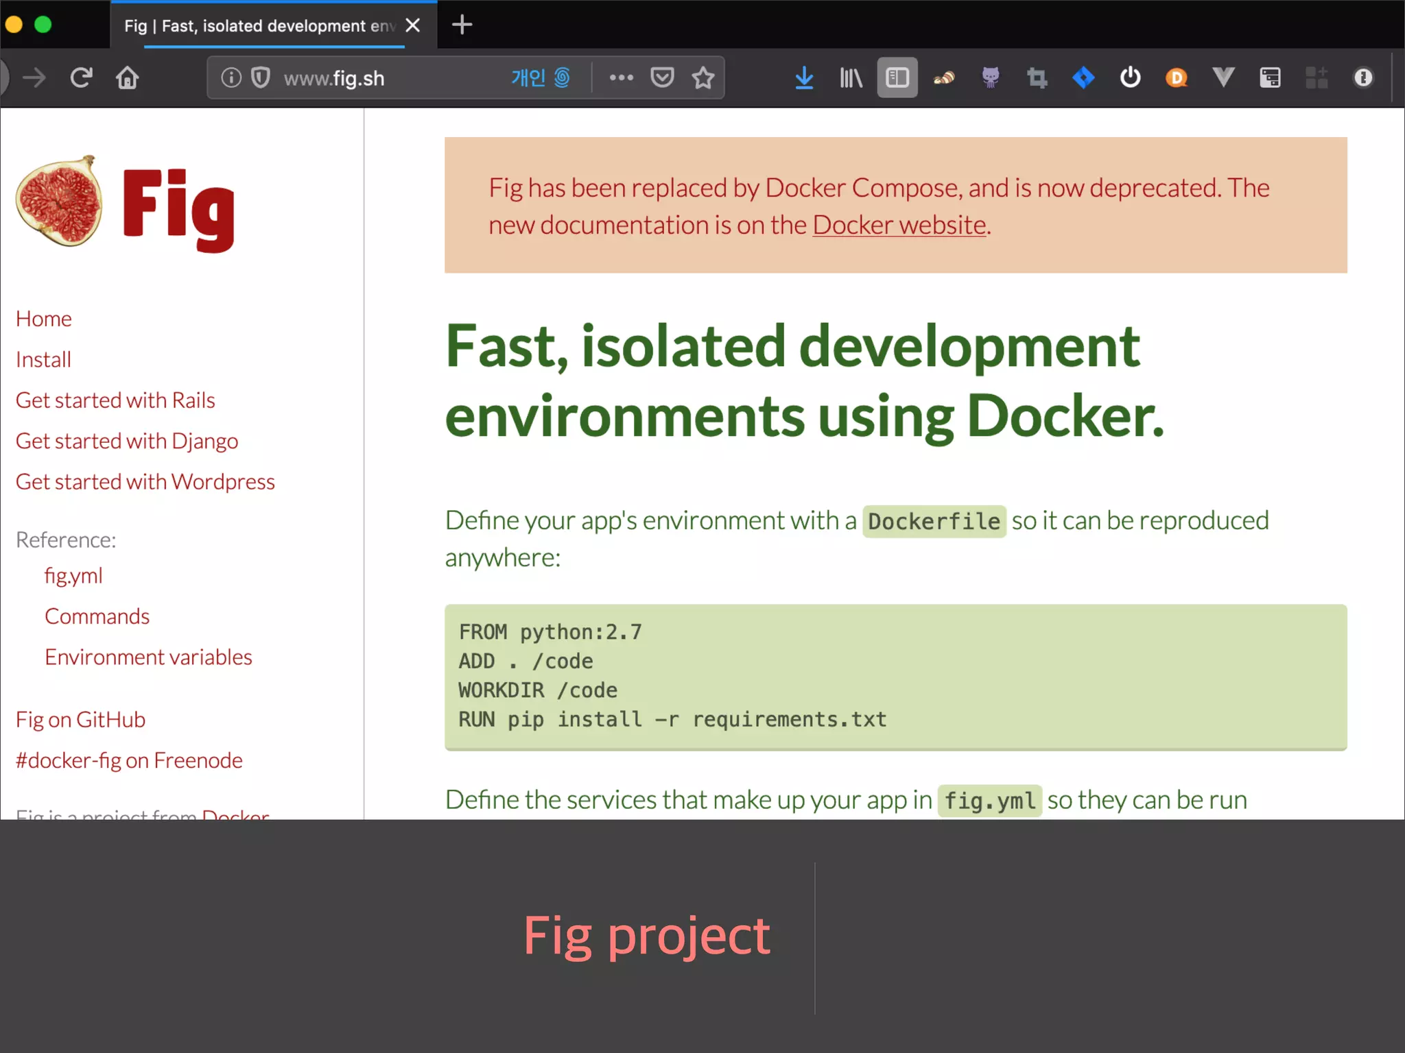Open the Library bookshelf icon

coord(851,78)
